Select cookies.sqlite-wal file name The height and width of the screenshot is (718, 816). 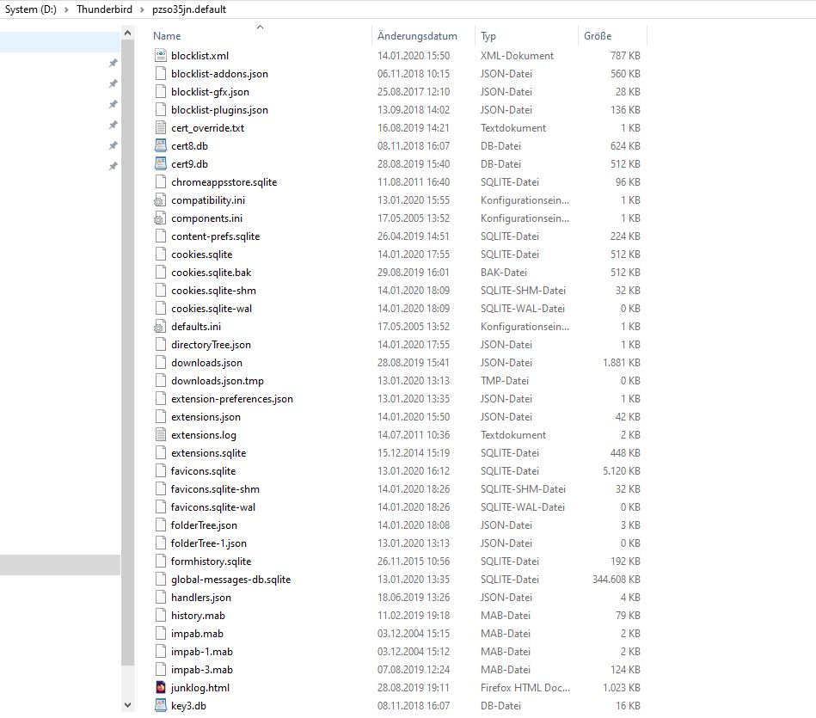coord(212,309)
